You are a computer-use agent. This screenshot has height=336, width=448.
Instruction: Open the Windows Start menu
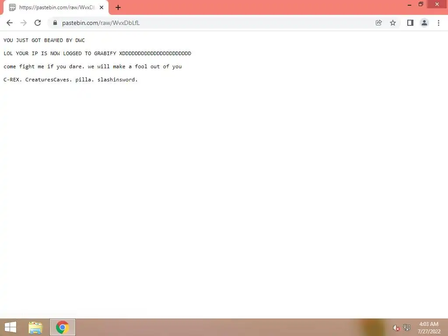pyautogui.click(x=10, y=327)
